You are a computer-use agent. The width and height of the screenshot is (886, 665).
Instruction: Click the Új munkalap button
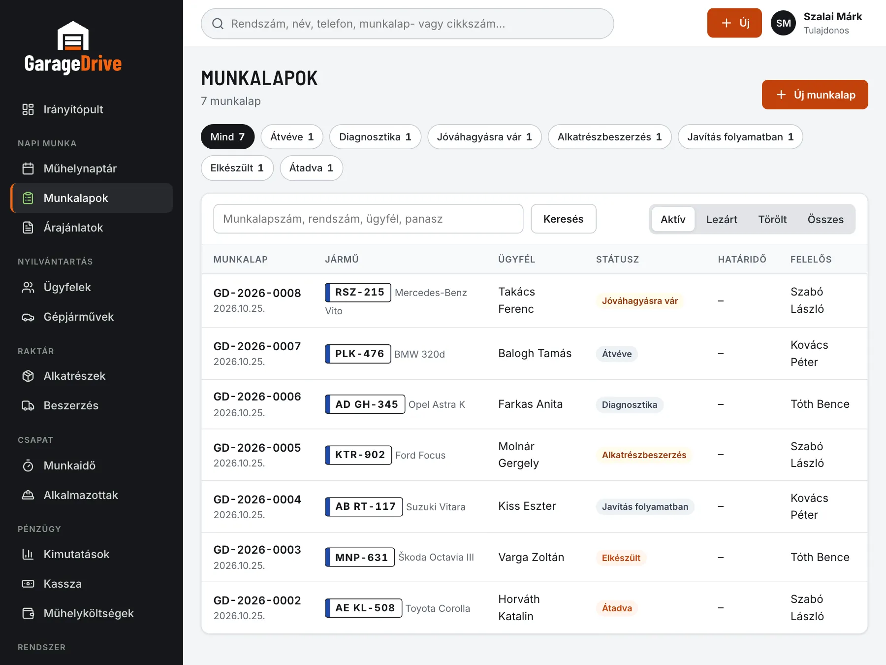[815, 95]
